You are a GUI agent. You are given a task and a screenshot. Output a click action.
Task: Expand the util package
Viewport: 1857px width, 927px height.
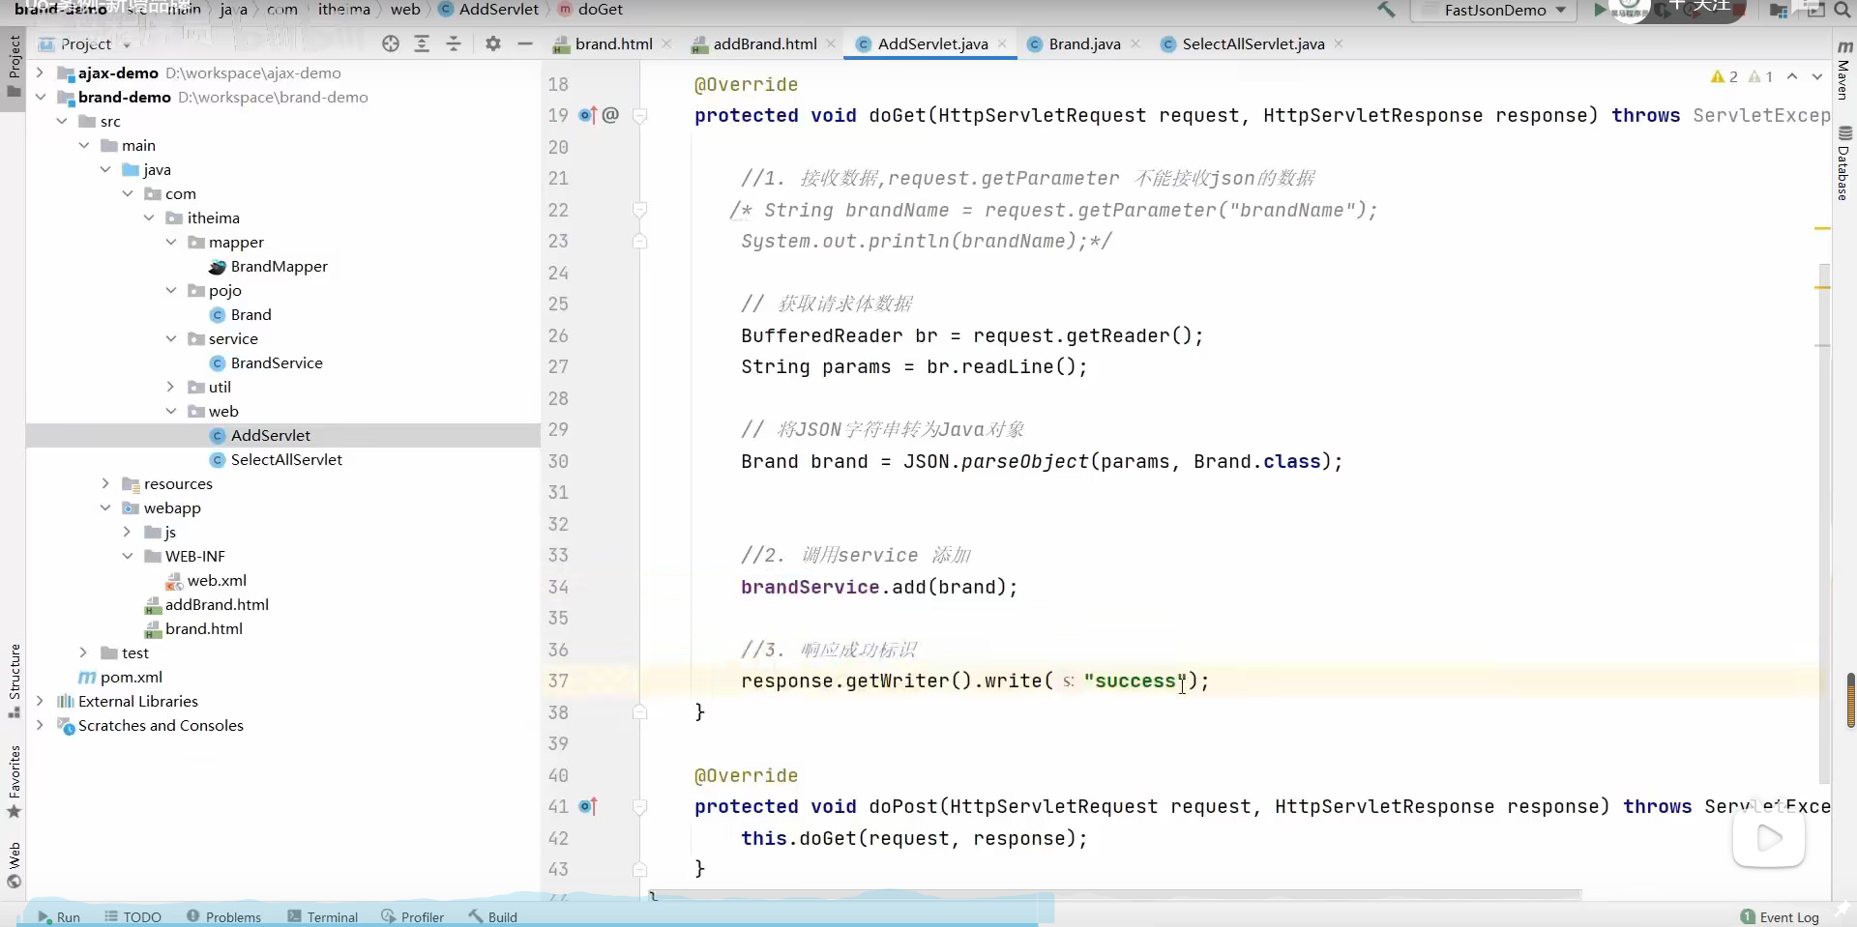pos(171,387)
